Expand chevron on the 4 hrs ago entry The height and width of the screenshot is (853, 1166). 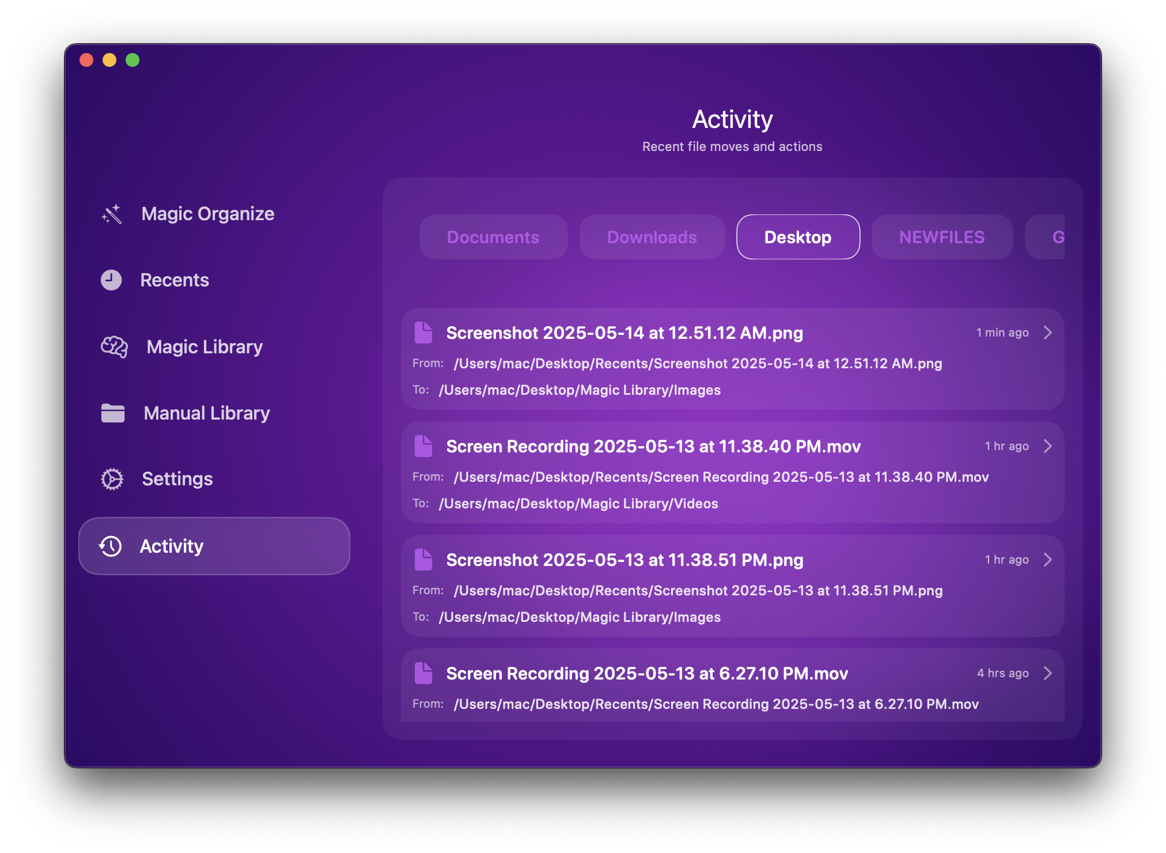[1048, 673]
